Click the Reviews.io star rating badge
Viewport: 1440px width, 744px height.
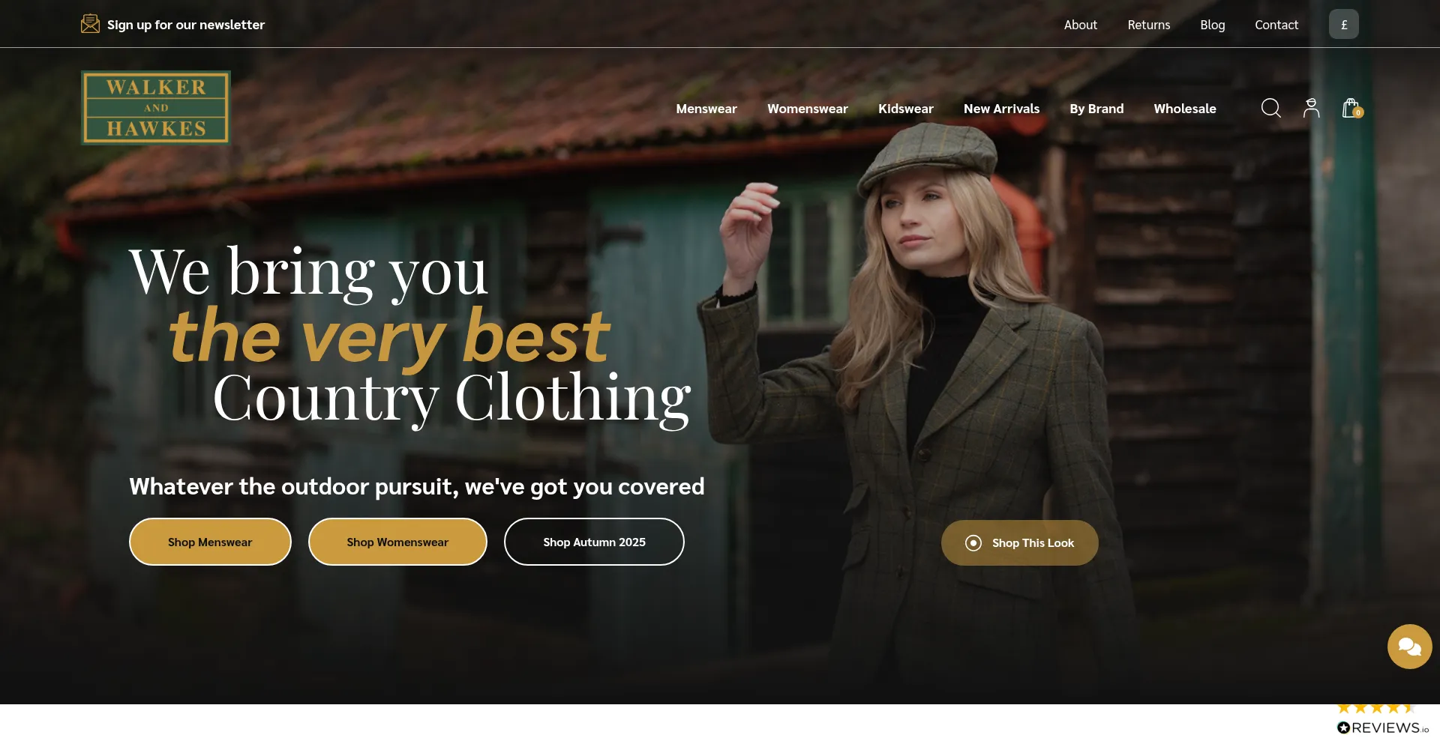click(1383, 720)
